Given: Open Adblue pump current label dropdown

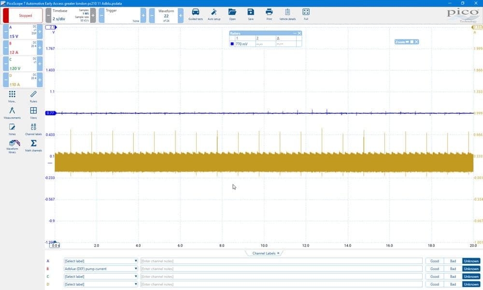Looking at the screenshot, I should pyautogui.click(x=101, y=269).
